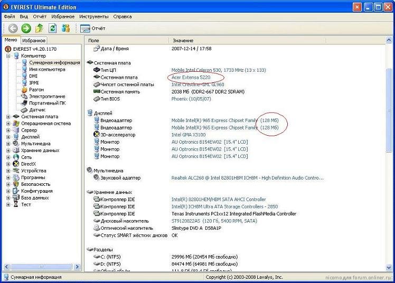Viewport: 395px width, 283px height.
Task: Click the Back navigation arrow
Action: tap(13, 28)
